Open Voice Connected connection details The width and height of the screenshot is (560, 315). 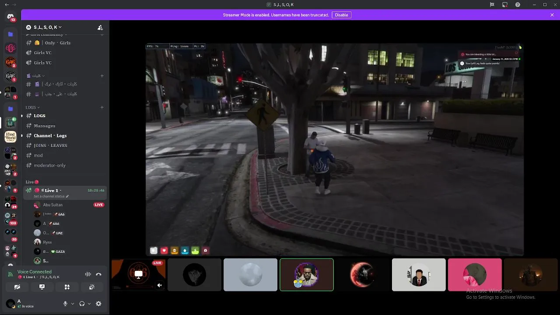[x=34, y=272]
